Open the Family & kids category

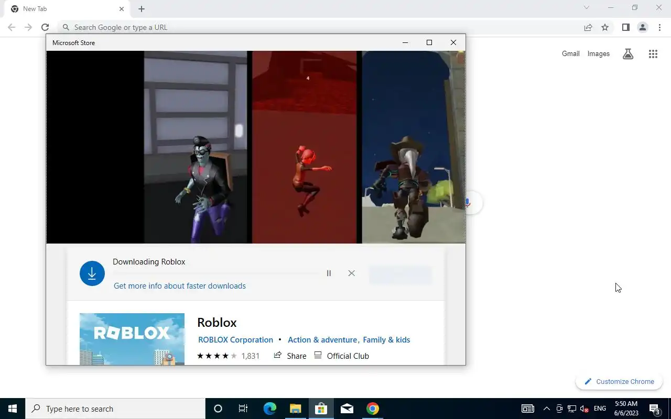[386, 340]
